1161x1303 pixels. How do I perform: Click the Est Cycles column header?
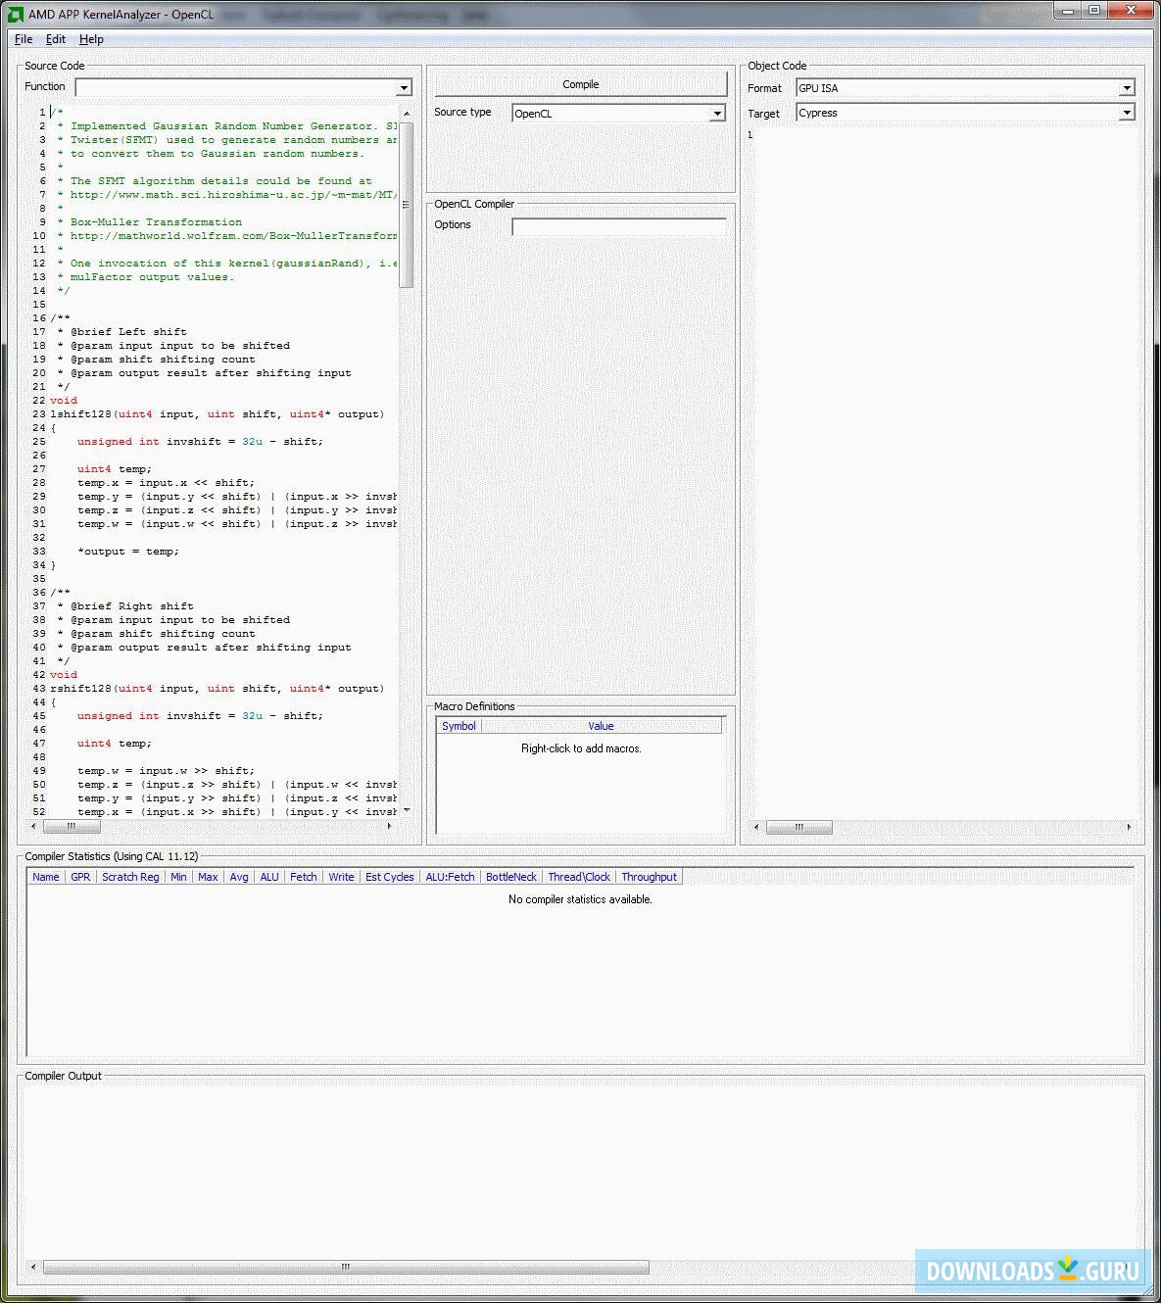click(389, 877)
